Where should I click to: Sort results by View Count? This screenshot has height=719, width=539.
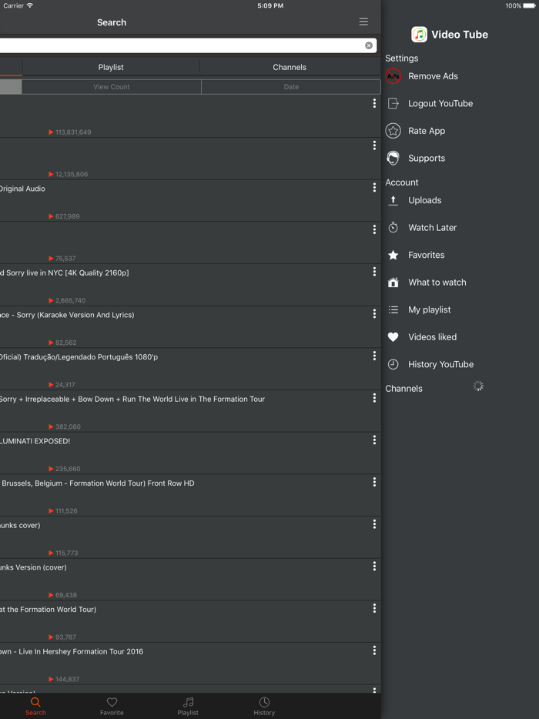click(x=112, y=86)
